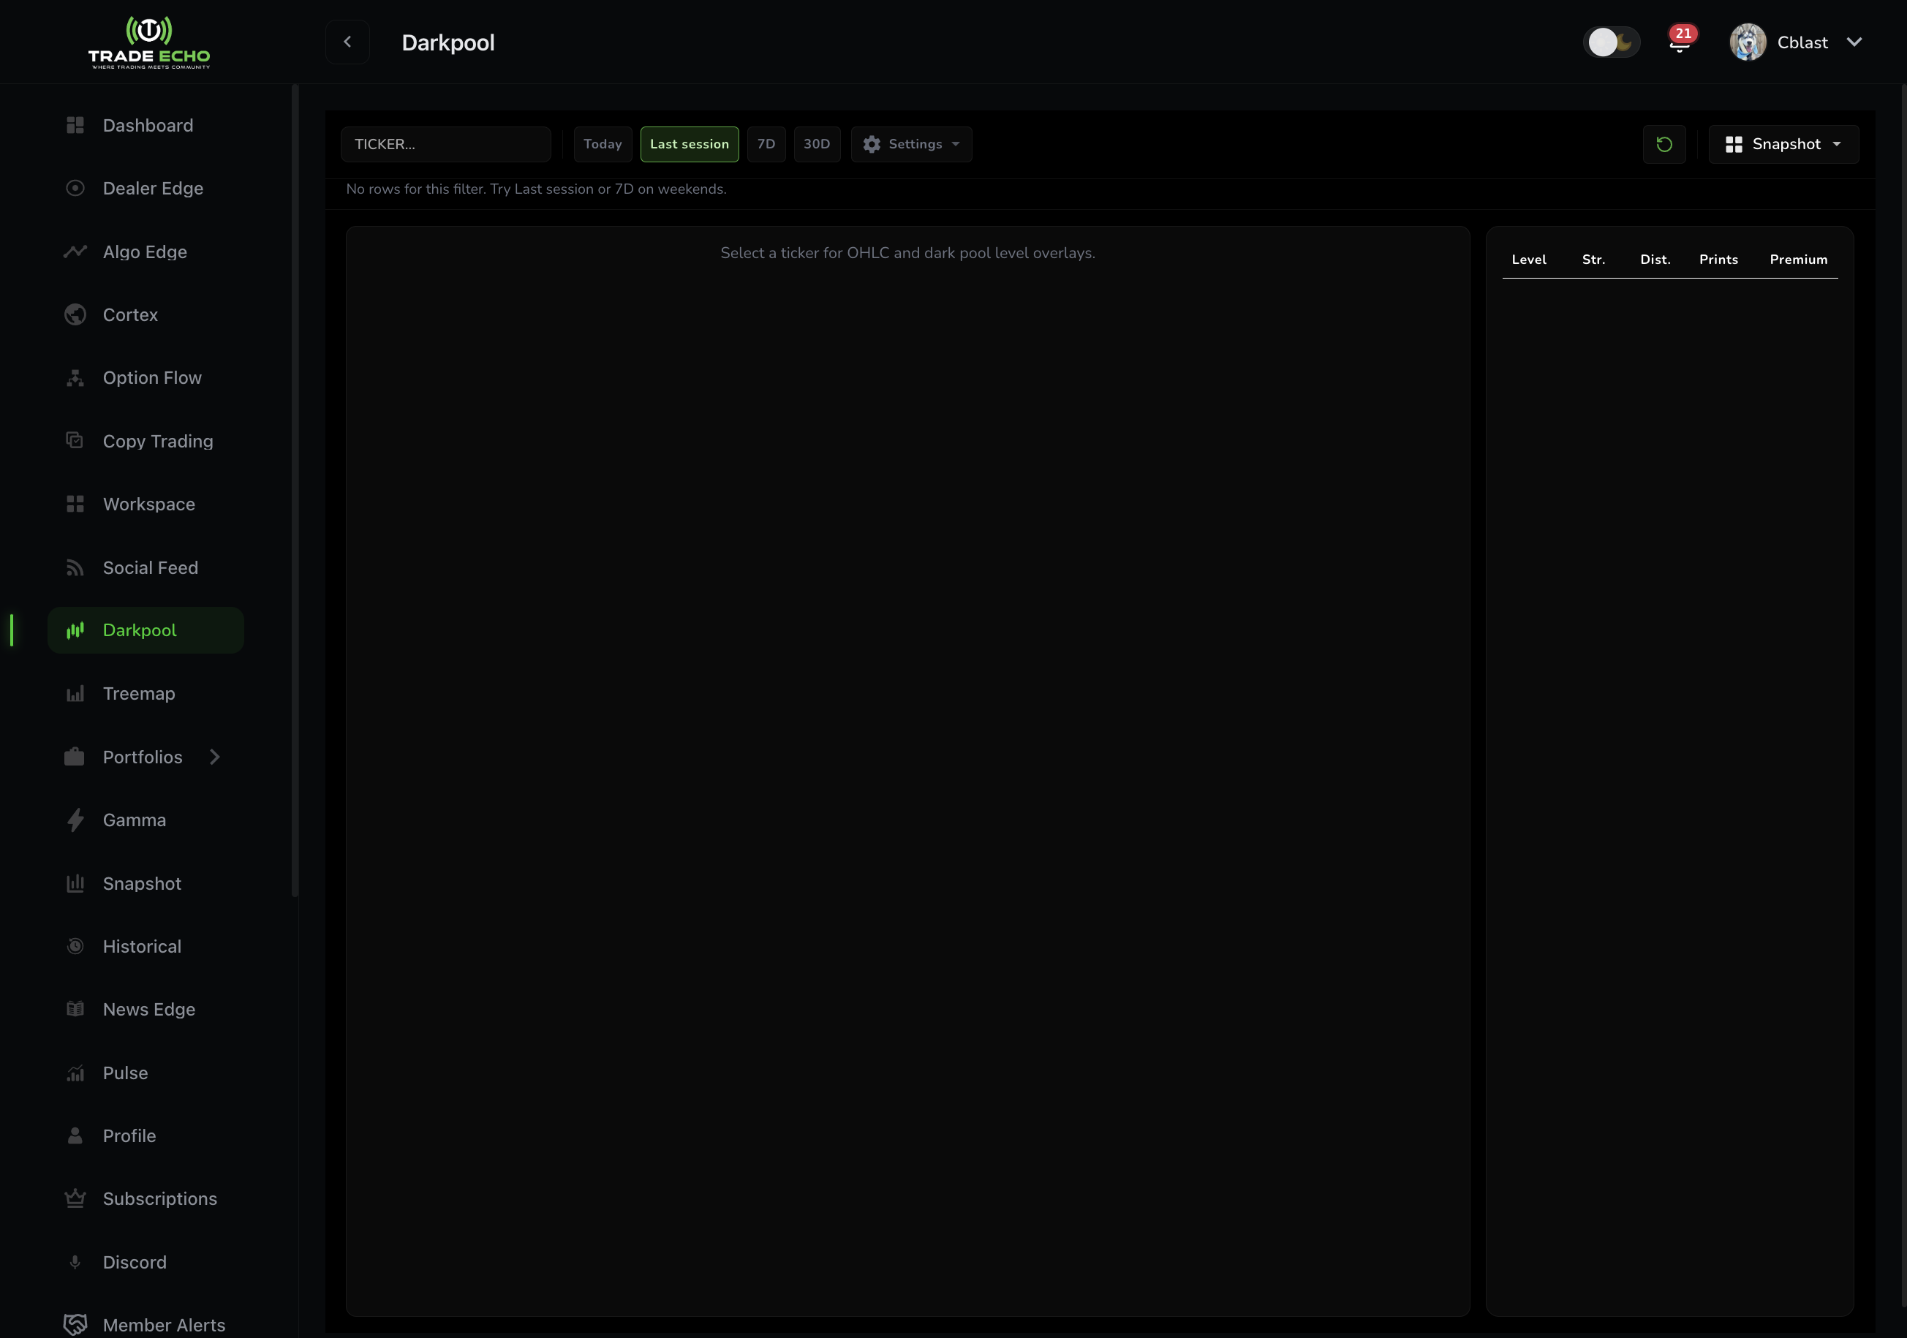Click the Historical clock icon
The width and height of the screenshot is (1907, 1338).
coord(75,946)
